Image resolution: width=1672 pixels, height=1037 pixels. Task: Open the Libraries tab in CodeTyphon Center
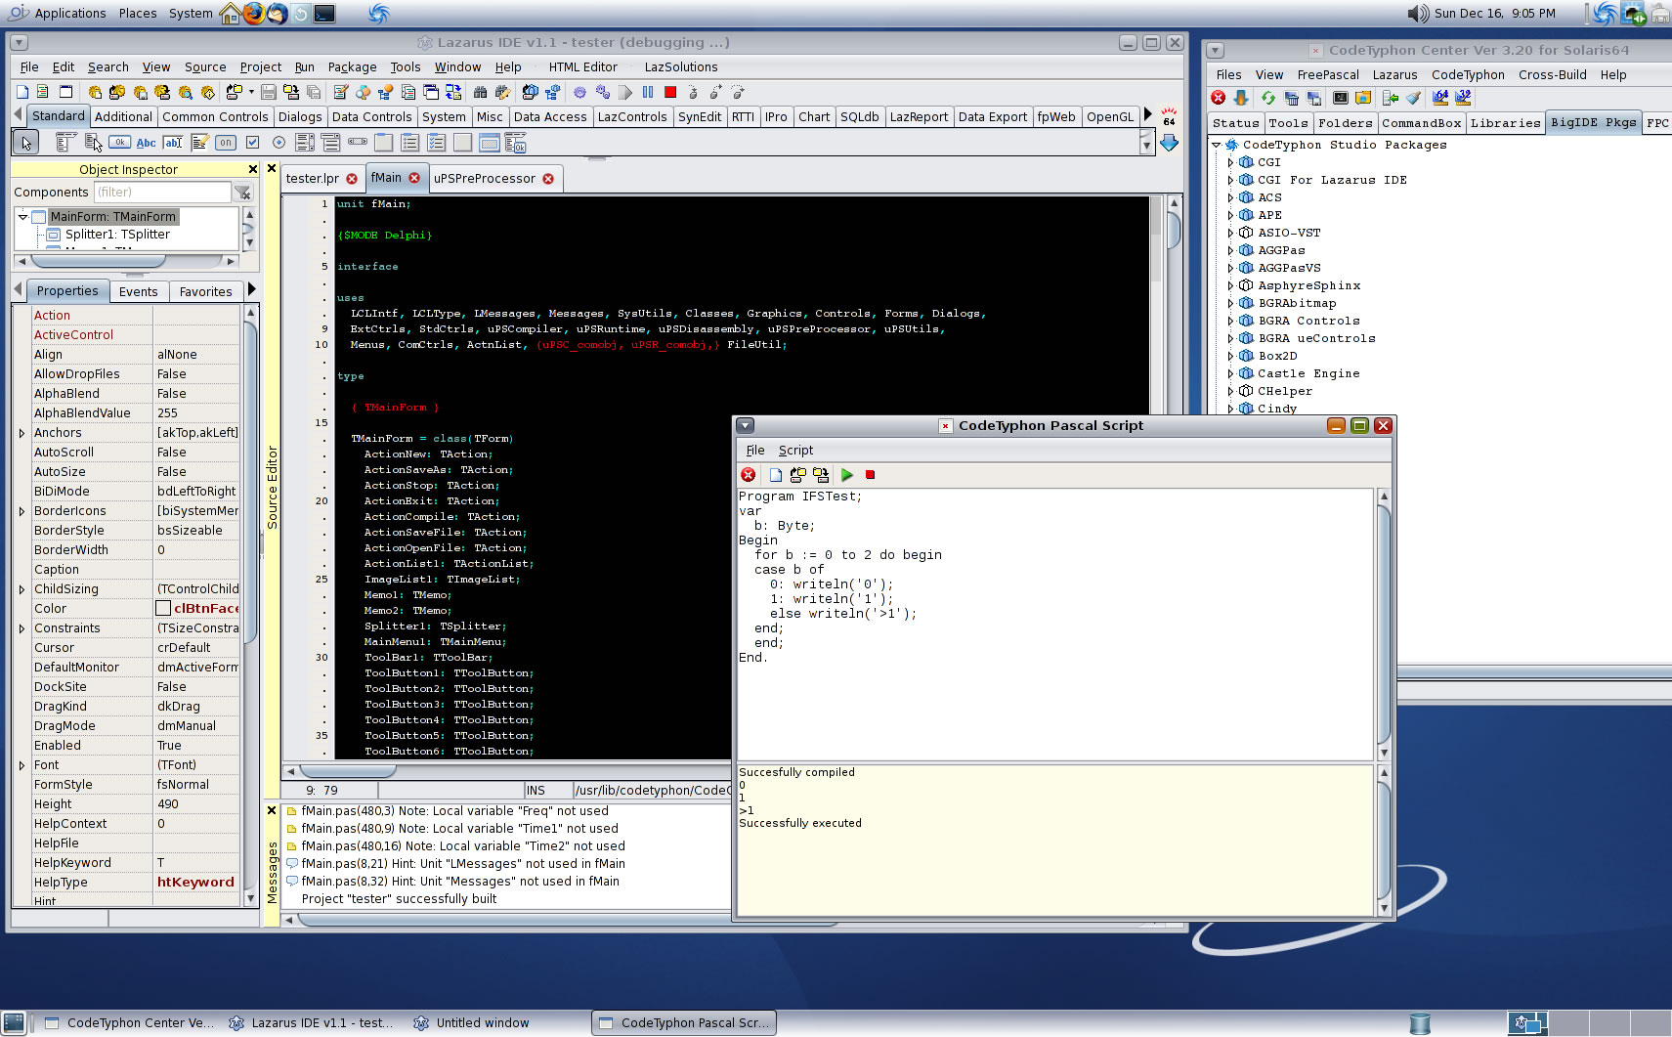pyautogui.click(x=1505, y=123)
